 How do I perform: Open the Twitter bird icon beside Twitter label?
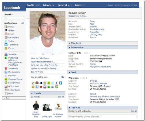pos(6,41)
